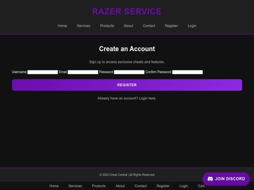
Task: Click the Confirm Password input field
Action: tap(187, 72)
